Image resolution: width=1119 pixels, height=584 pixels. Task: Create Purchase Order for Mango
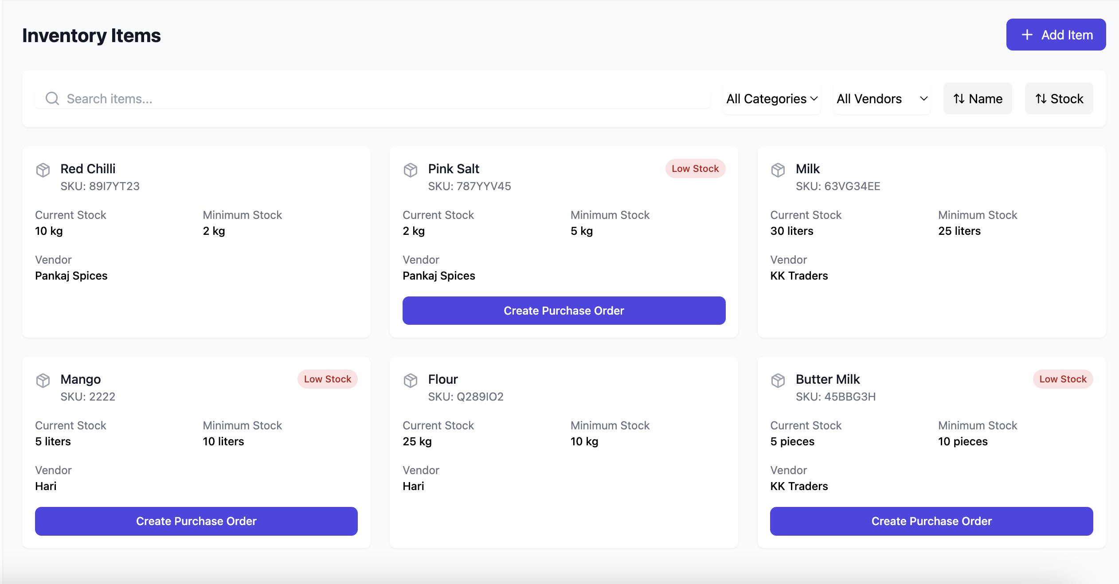click(x=196, y=521)
